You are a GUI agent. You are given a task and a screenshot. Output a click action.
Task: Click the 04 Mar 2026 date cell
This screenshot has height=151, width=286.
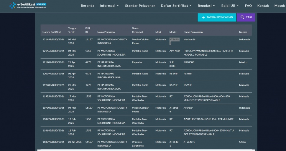coord(72,110)
